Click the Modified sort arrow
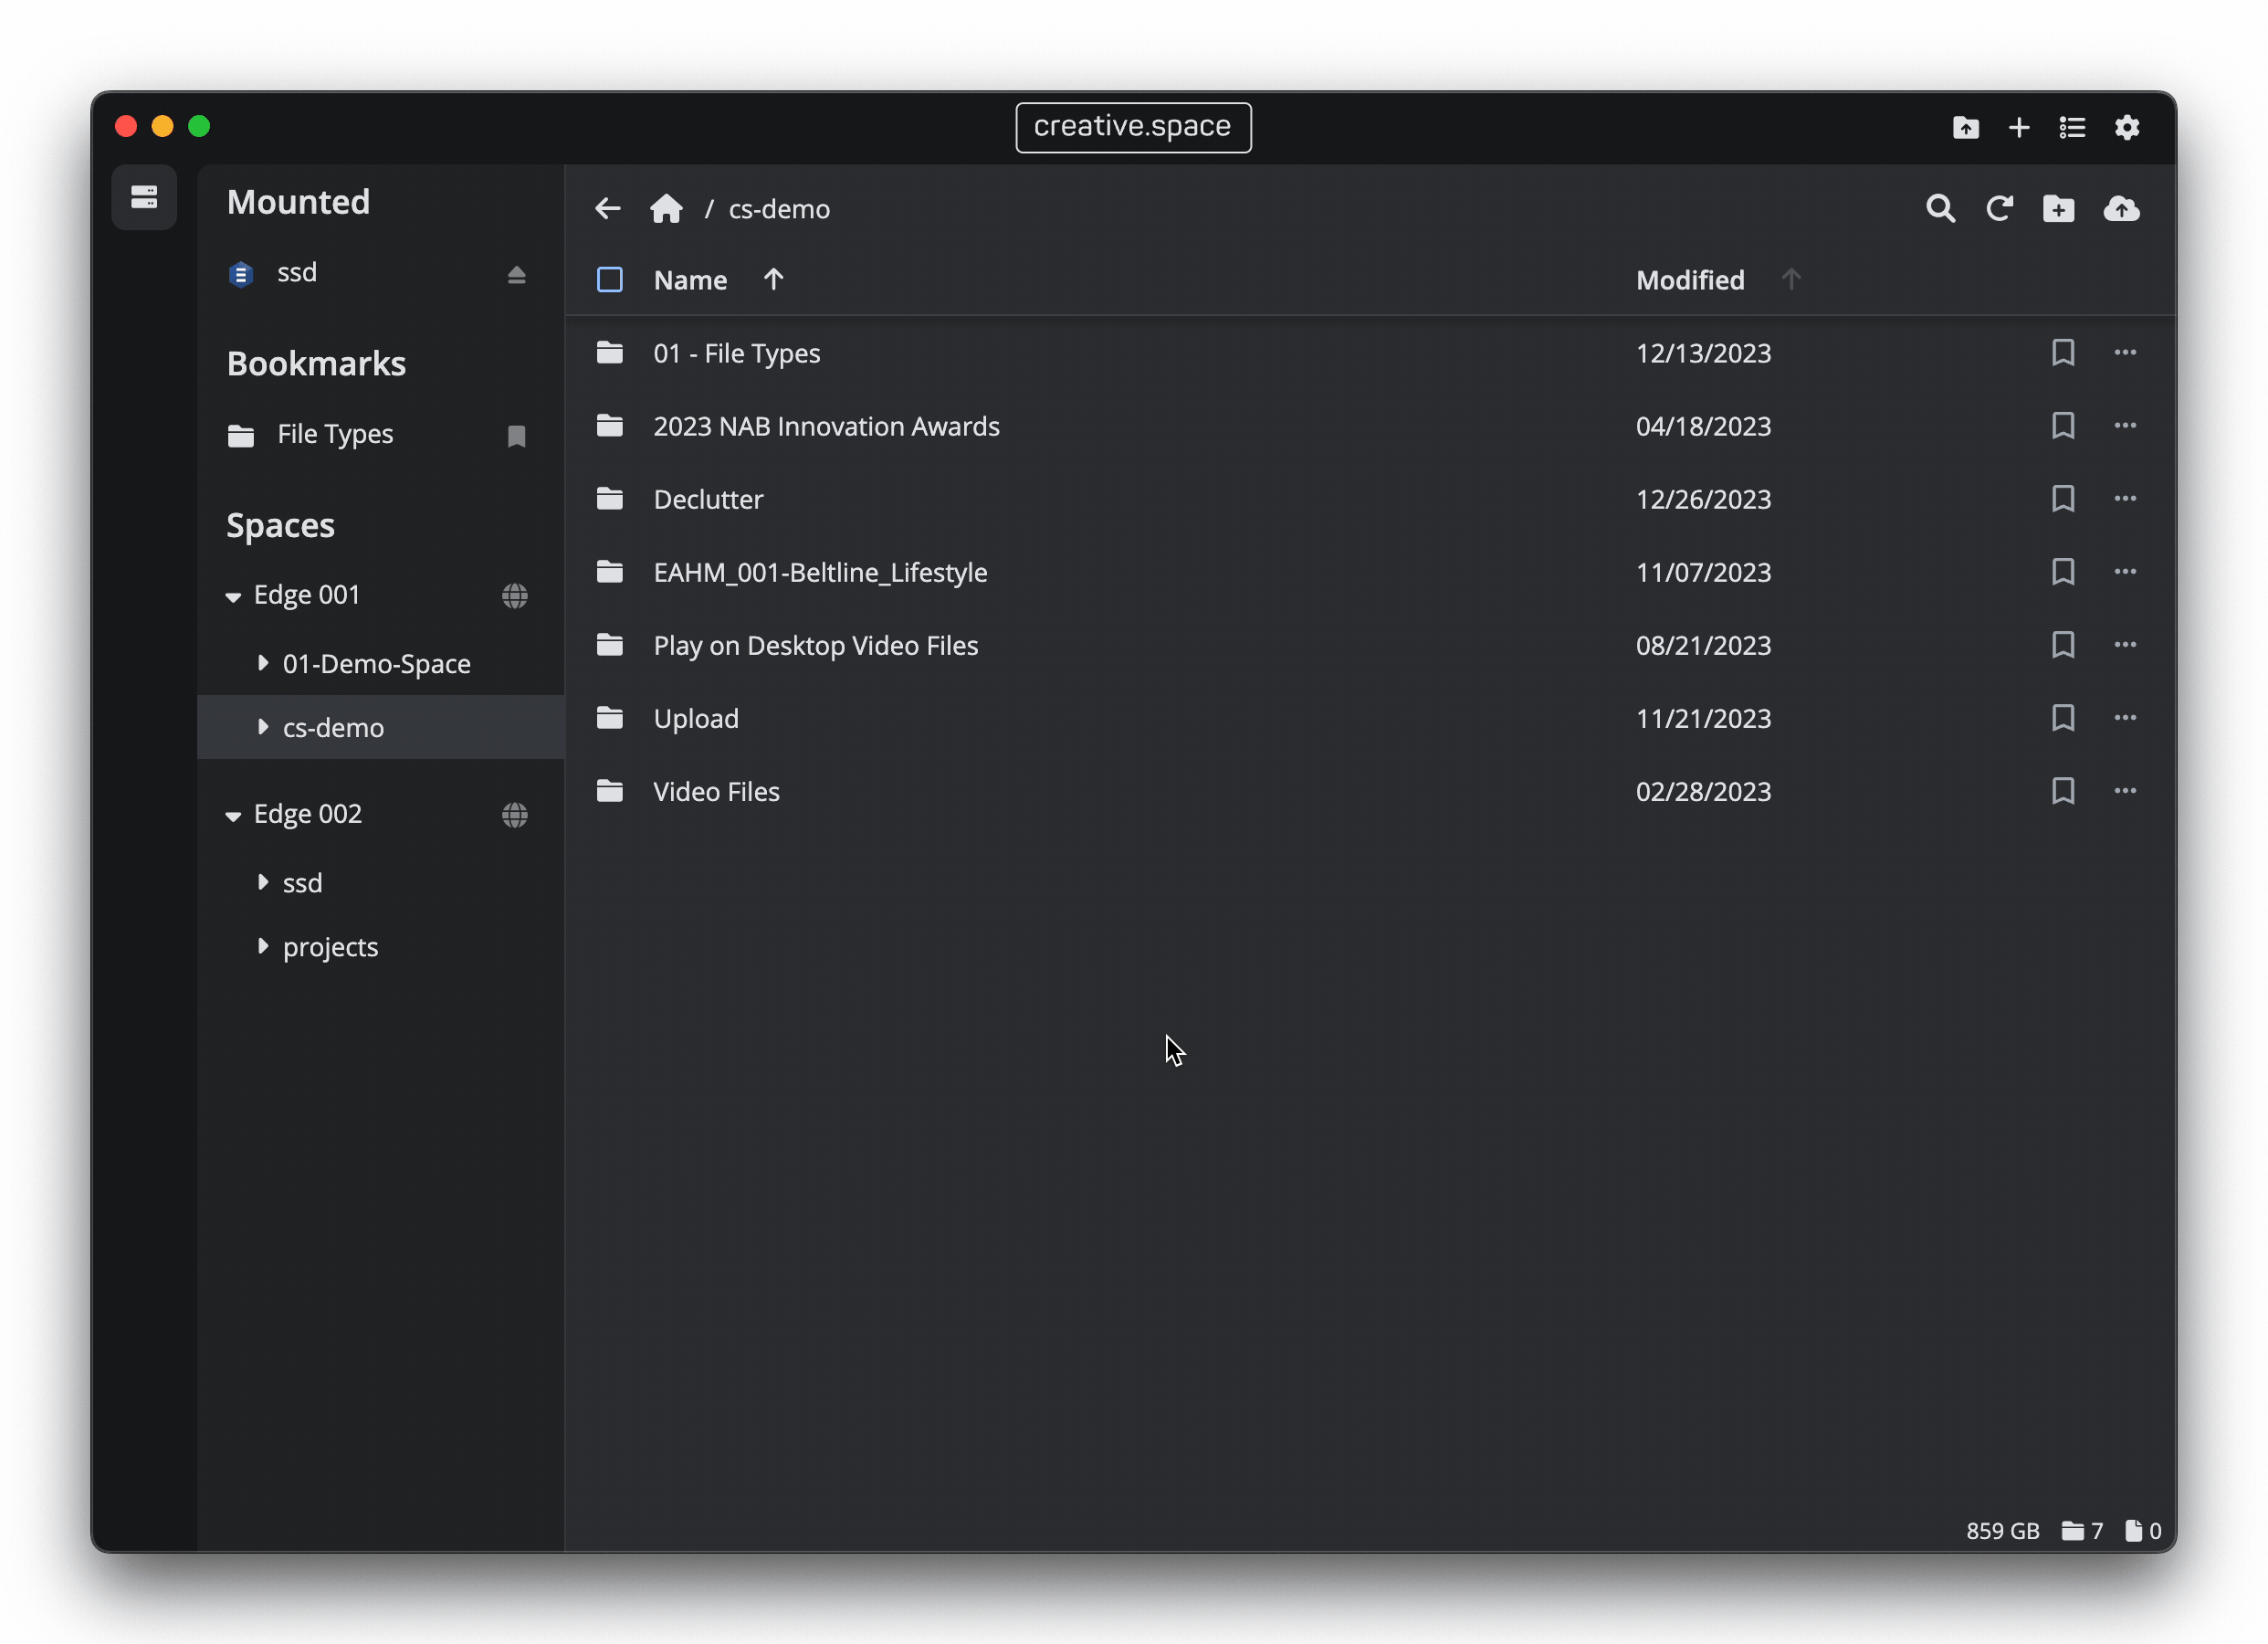Viewport: 2268px width, 1644px height. [1791, 279]
